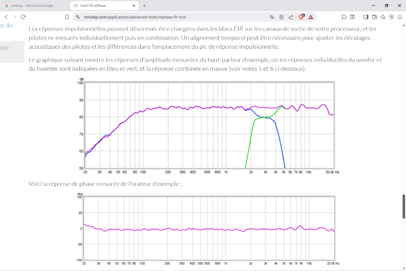Open a new browser tab
The image size is (406, 271).
(144, 6)
